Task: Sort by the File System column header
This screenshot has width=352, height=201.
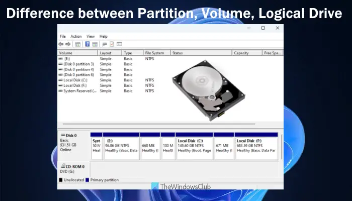Action: 157,53
